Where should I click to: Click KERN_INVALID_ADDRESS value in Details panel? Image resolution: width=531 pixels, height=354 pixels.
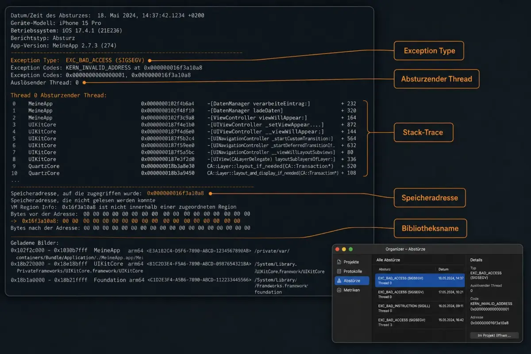[491, 304]
